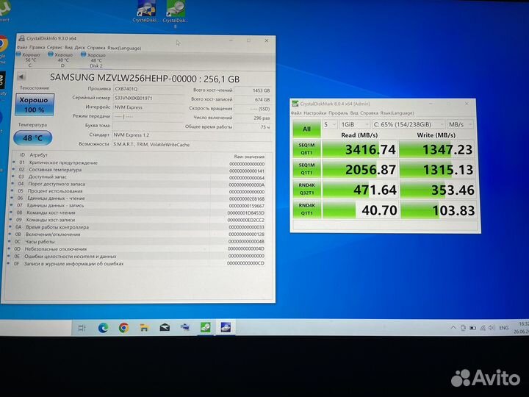Open Настройки menu in CrystalDiskMark
The image size is (529, 397).
tap(315, 112)
